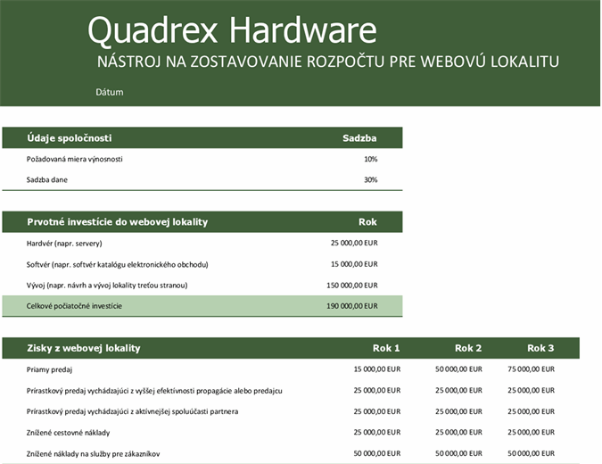Click the Požadovaná miera výnosnosti label
This screenshot has height=464, width=602.
click(x=75, y=159)
